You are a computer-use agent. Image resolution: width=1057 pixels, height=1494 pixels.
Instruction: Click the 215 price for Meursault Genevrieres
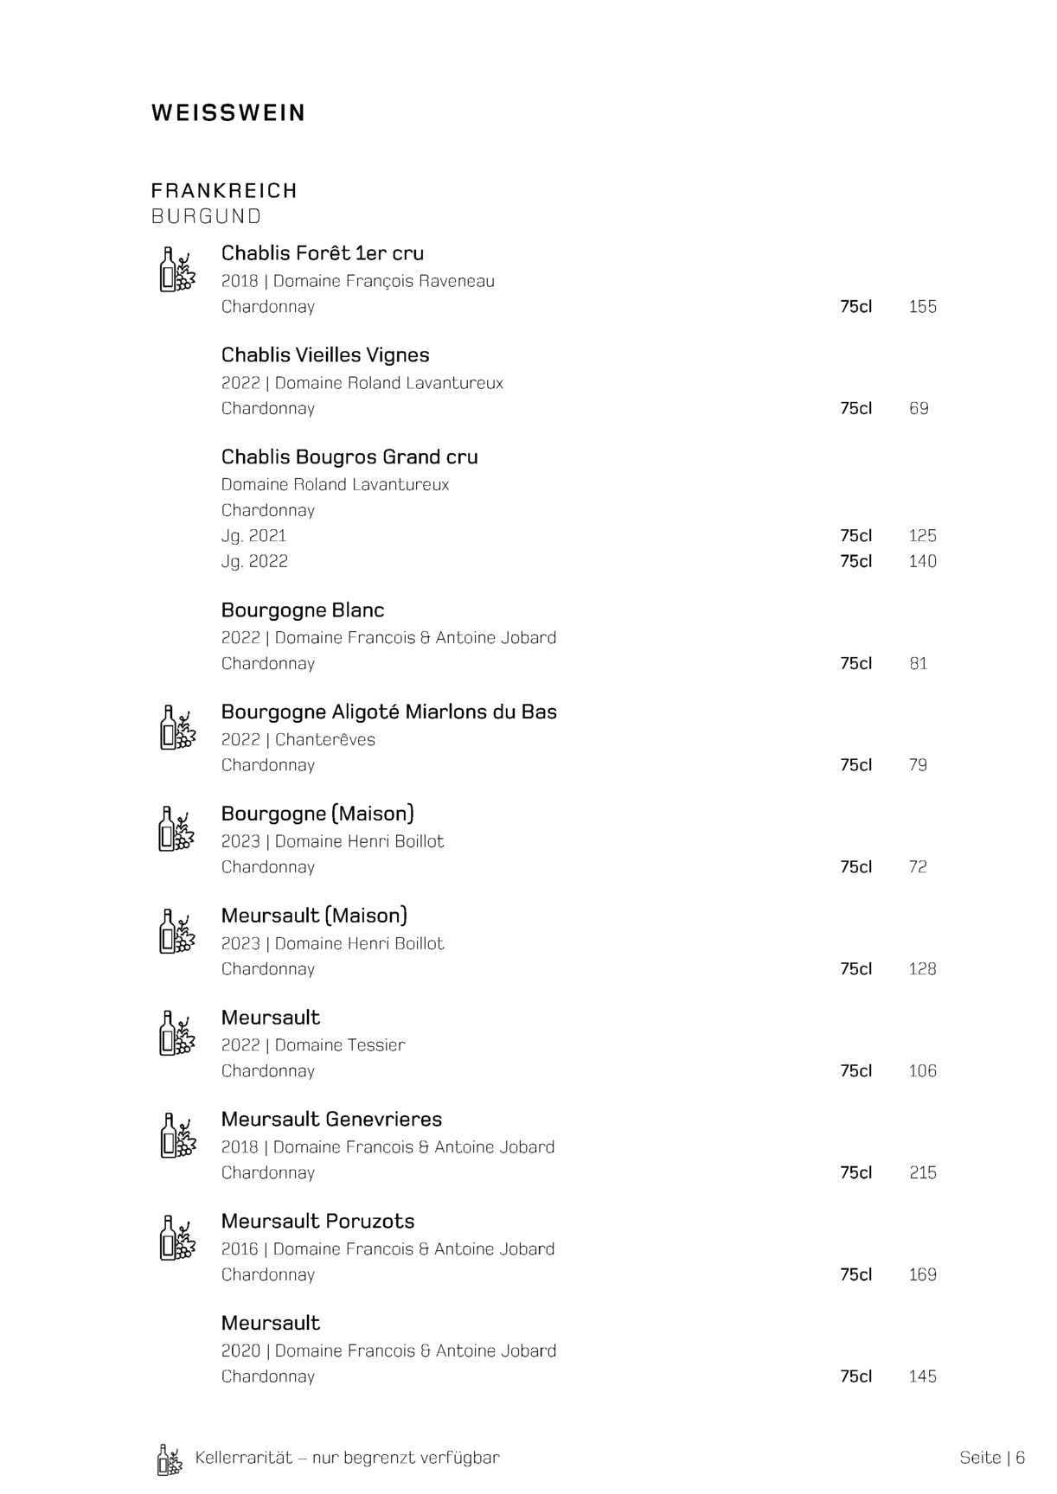click(x=922, y=1173)
